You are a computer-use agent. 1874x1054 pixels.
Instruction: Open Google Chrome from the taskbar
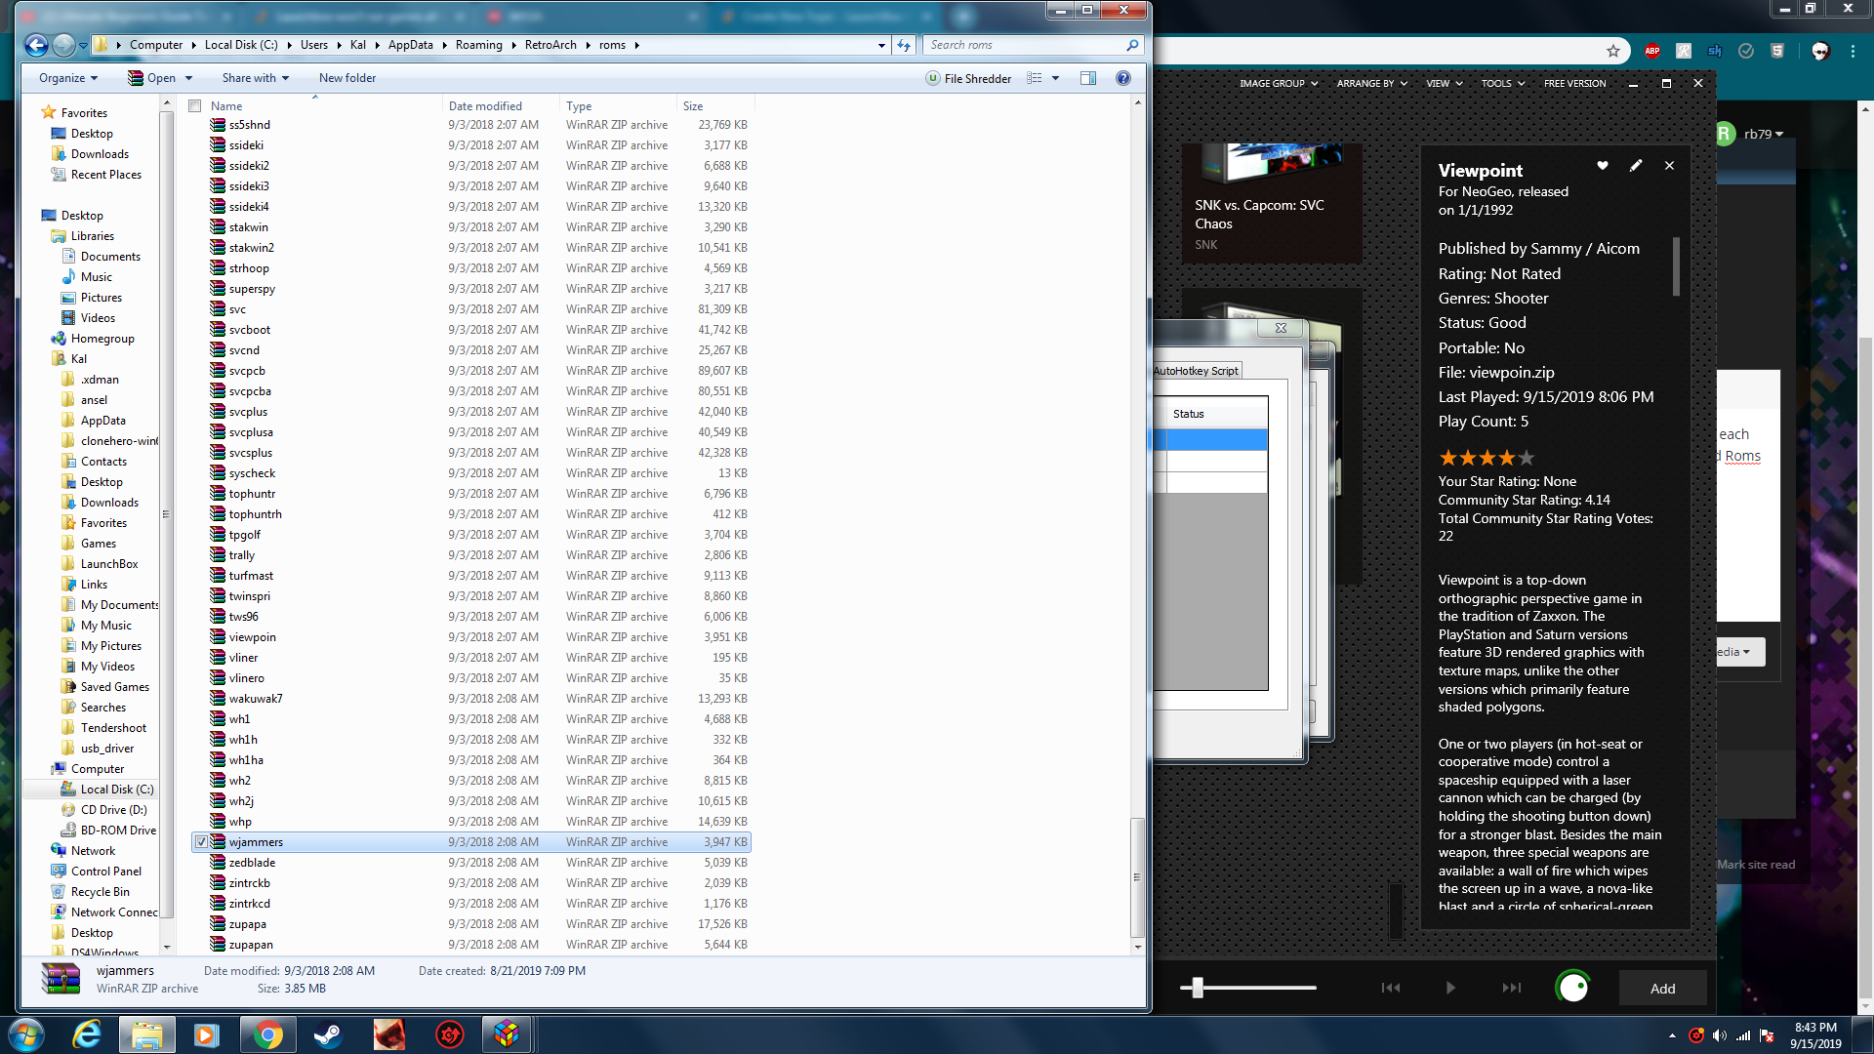pyautogui.click(x=267, y=1034)
